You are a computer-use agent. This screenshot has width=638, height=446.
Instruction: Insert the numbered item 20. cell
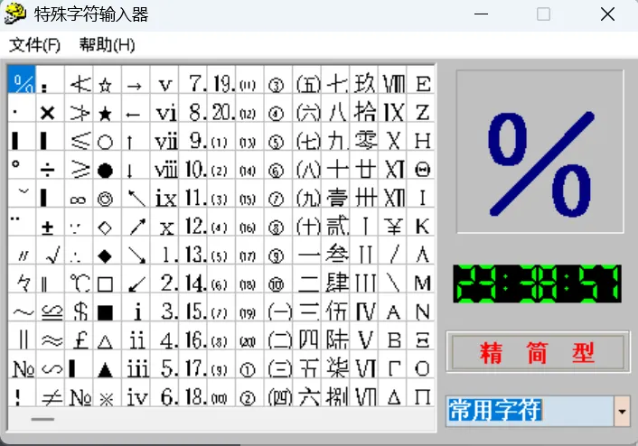click(x=221, y=107)
